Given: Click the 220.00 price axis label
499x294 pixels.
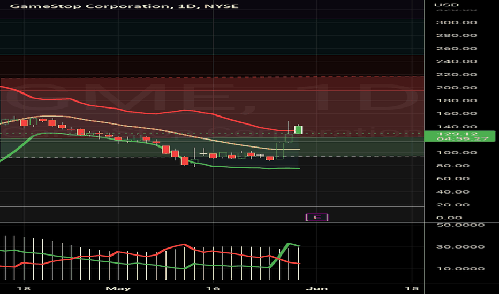Looking at the screenshot, I should coord(456,74).
